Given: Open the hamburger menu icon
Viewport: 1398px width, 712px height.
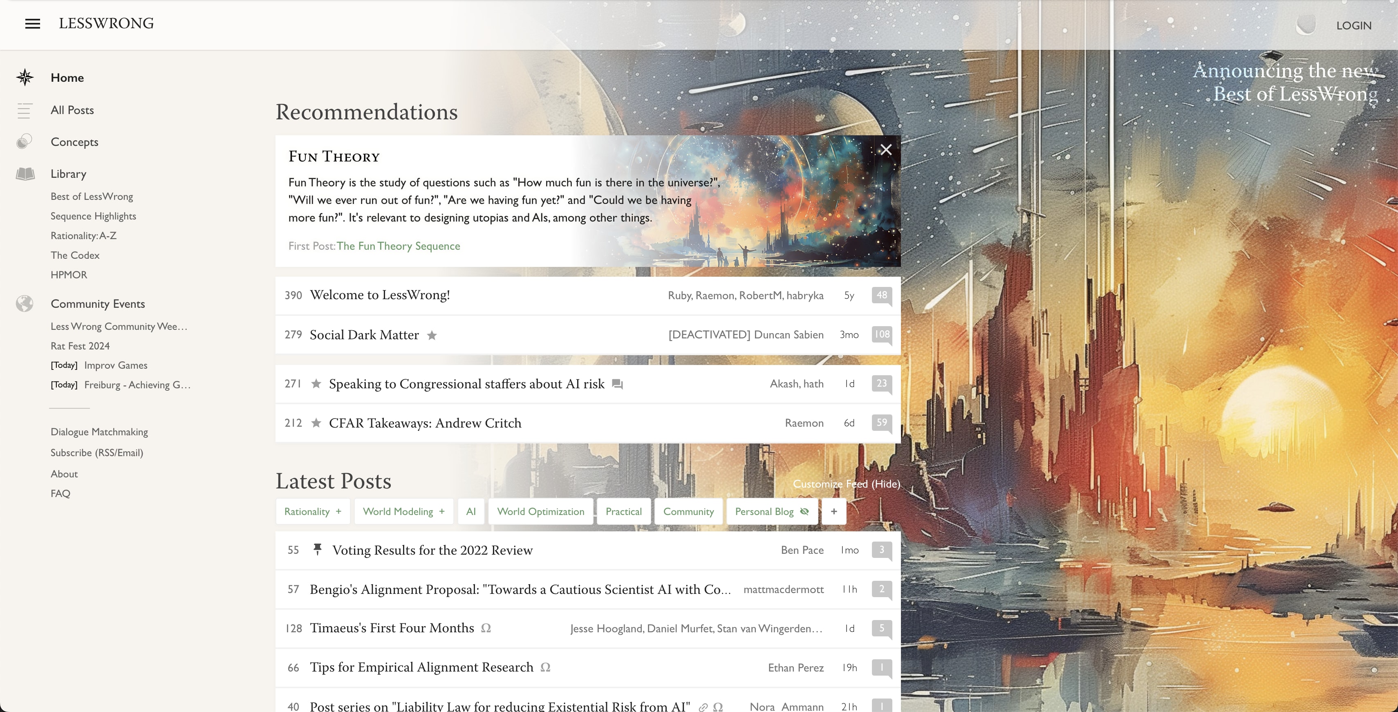Looking at the screenshot, I should [x=33, y=24].
